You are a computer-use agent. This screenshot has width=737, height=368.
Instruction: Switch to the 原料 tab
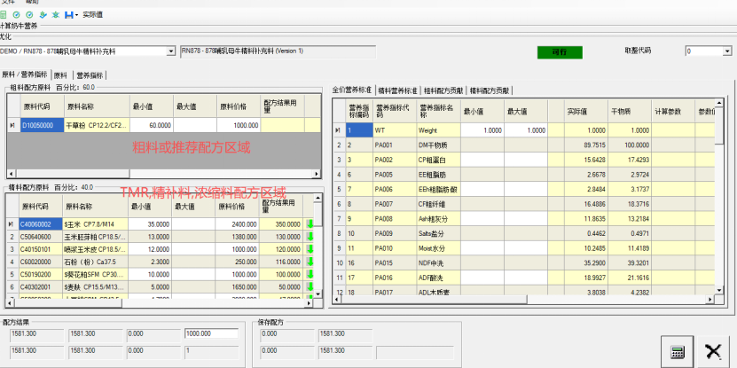(x=60, y=75)
